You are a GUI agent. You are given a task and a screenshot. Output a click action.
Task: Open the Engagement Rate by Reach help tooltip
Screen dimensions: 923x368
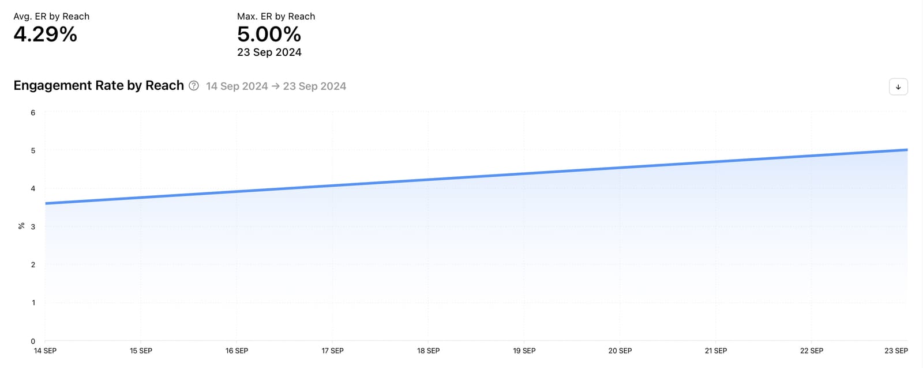coord(193,85)
